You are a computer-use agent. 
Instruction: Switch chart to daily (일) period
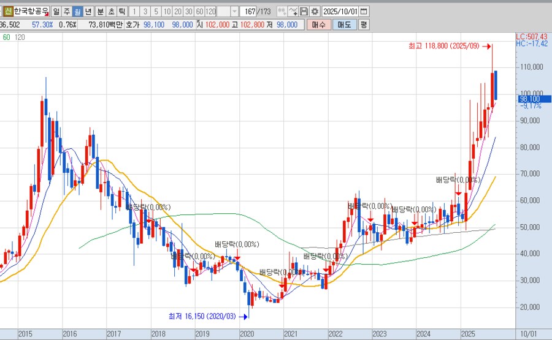point(56,12)
